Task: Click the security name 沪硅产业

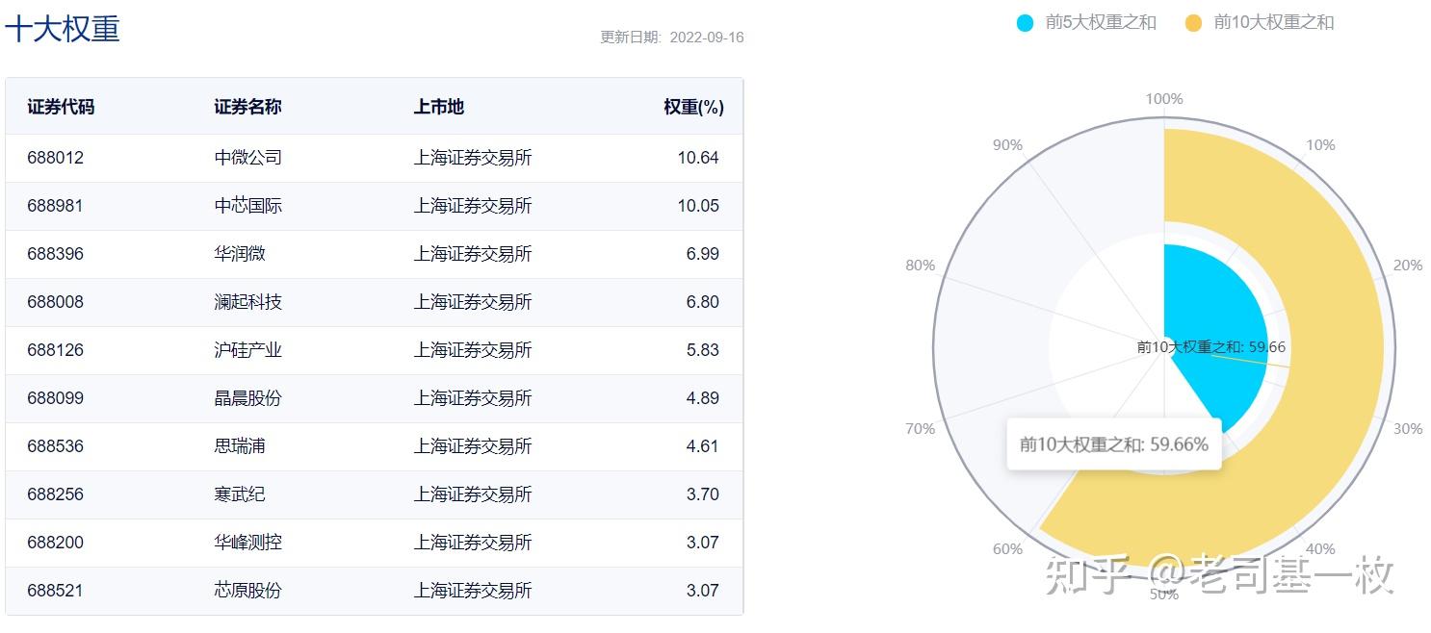Action: [248, 350]
